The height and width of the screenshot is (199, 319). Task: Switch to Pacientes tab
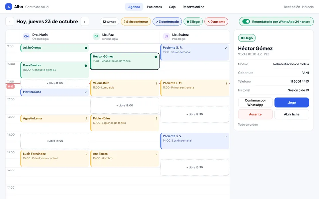[x=155, y=7]
